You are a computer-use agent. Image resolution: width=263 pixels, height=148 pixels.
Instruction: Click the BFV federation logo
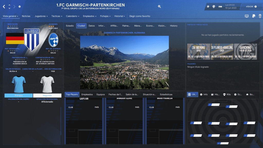coord(53,40)
